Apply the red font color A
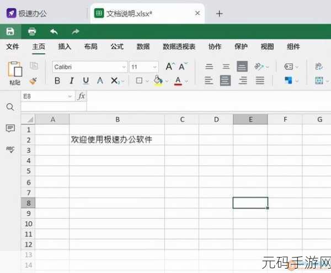Screen dimensions: 331x273 click(178, 81)
